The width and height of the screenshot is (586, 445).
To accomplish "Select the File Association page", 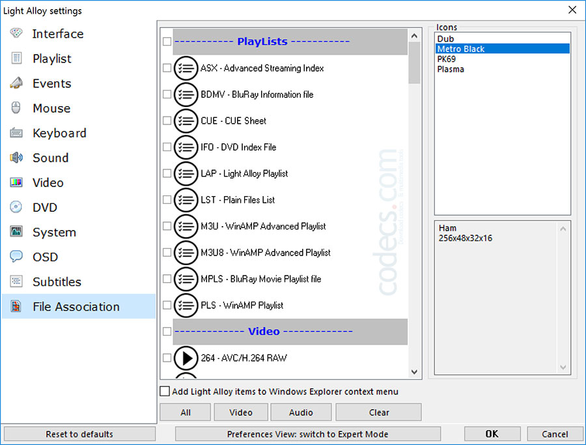I will 79,306.
